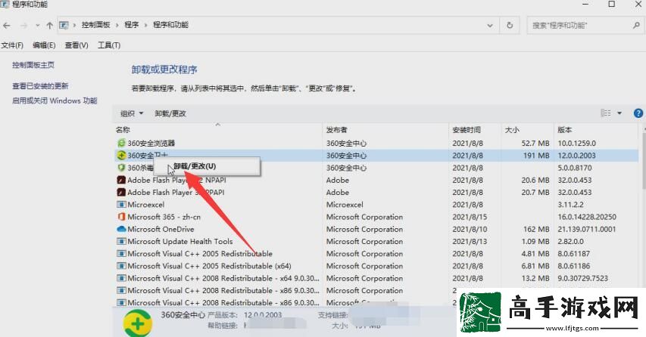646x337 pixels.
Task: Open the 组织 dropdown menu
Action: 132,113
